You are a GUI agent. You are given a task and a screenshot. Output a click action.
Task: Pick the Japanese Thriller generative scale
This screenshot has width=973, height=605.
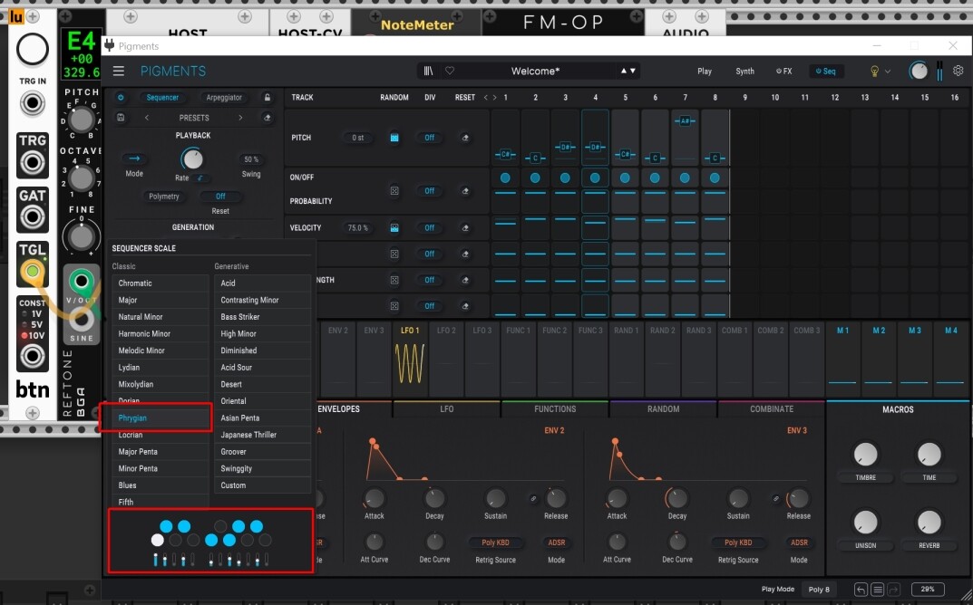[262, 435]
